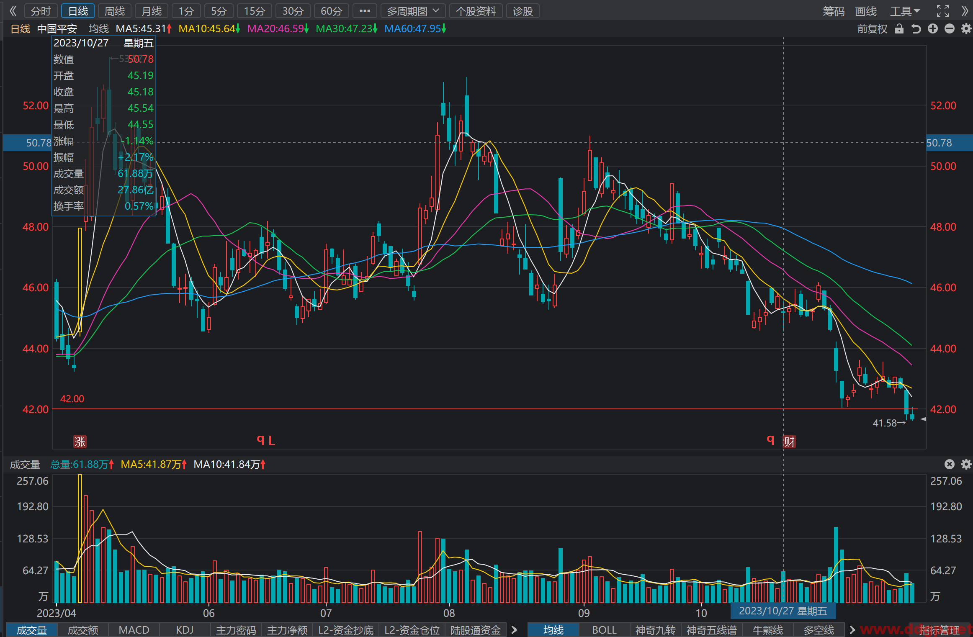Viewport: 973px width, 637px height.
Task: Zoom in chart with plus icon
Action: 933,29
